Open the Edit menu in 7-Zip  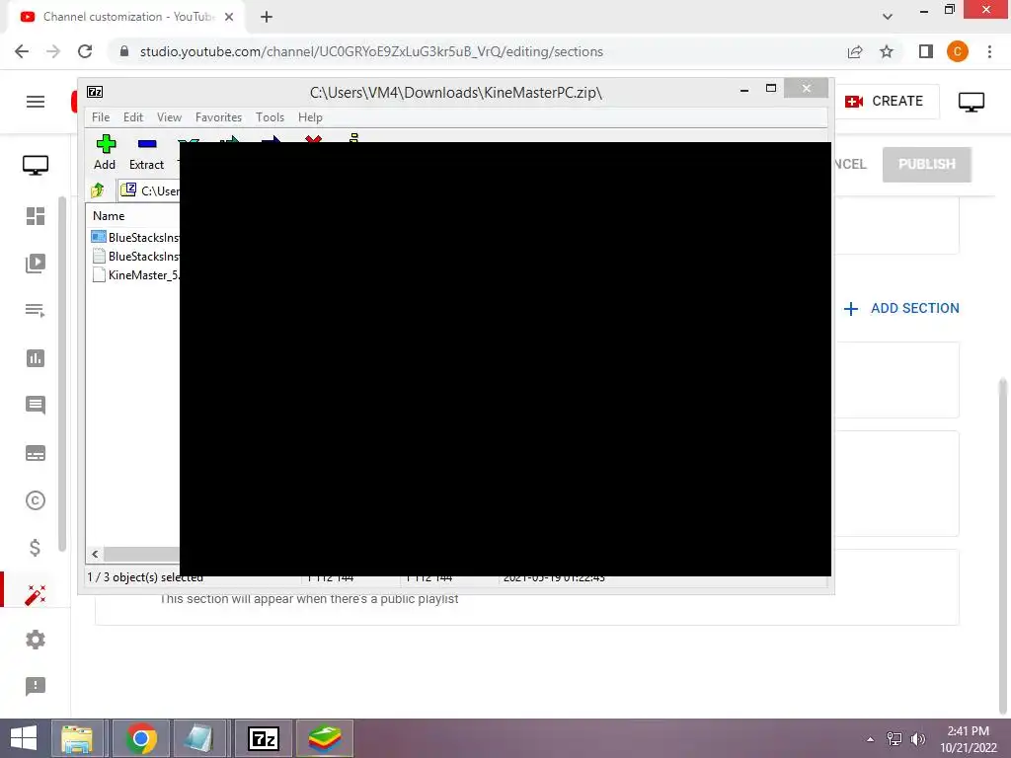point(133,117)
